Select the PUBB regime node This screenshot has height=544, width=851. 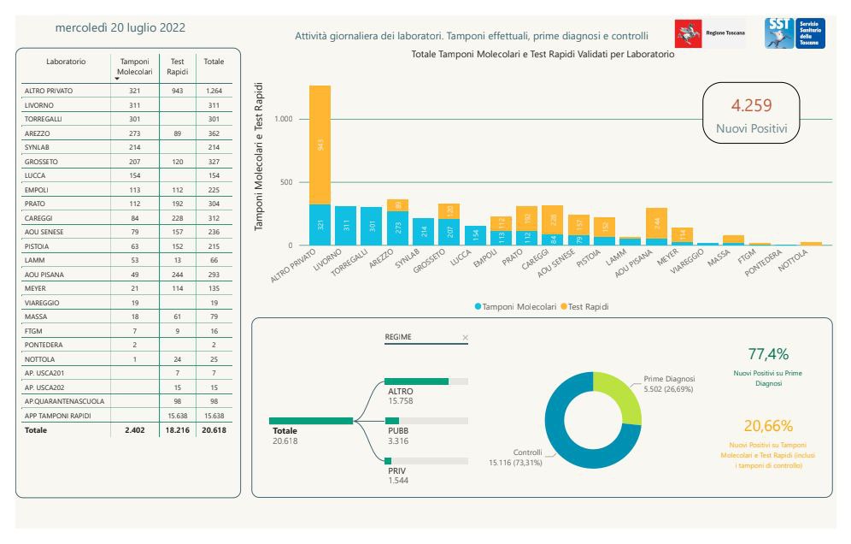pos(426,421)
